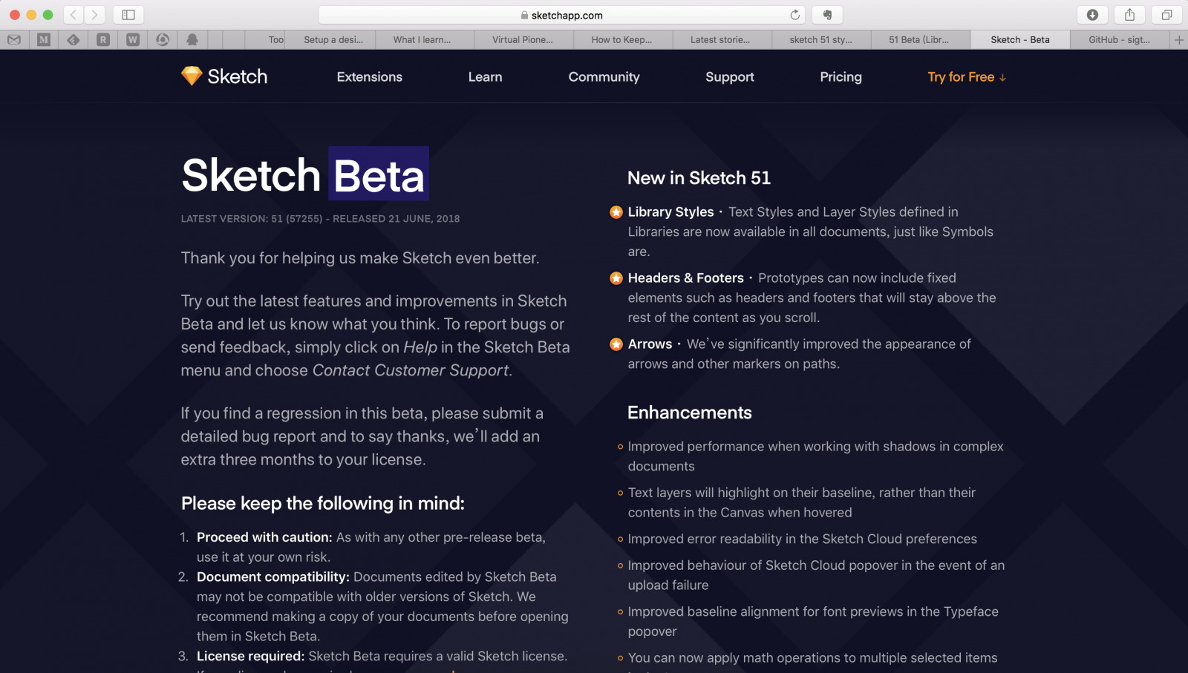Open the pinned Gmail tab
This screenshot has height=673, width=1188.
point(14,40)
